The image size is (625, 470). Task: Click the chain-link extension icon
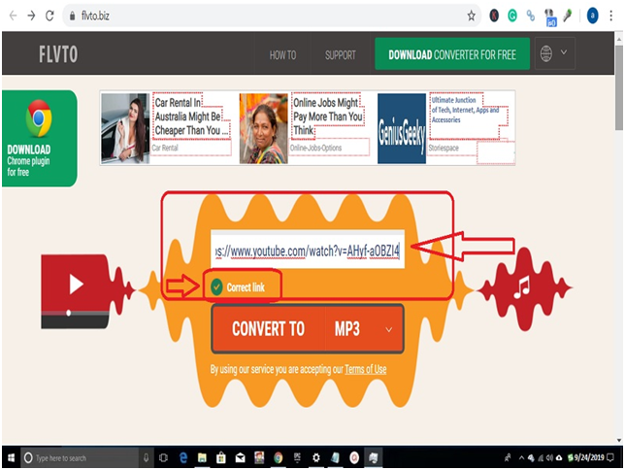tap(531, 16)
